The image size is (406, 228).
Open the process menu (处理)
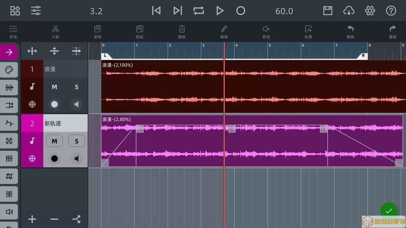point(308,32)
